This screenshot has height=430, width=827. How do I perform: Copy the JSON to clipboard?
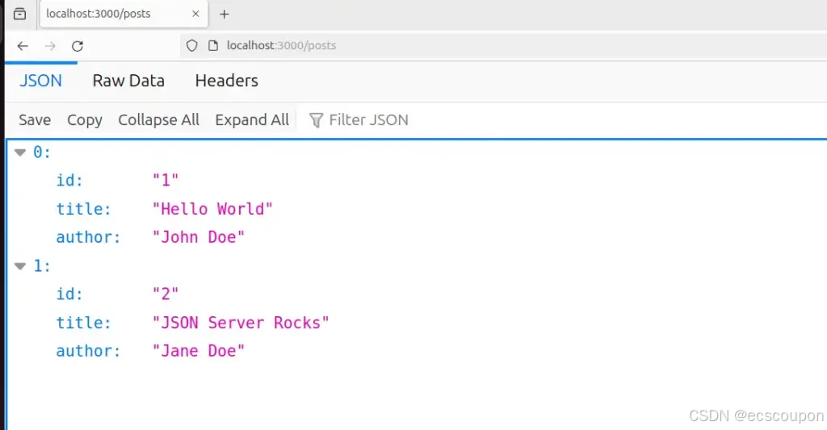(x=84, y=120)
